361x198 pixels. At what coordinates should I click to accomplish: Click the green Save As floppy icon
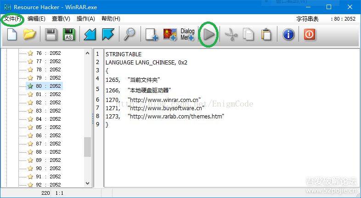[69, 34]
